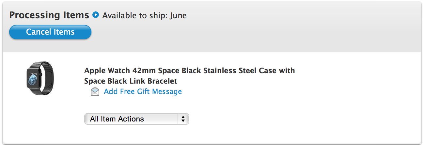
Task: Click the watch face in the product image
Action: click(x=34, y=79)
